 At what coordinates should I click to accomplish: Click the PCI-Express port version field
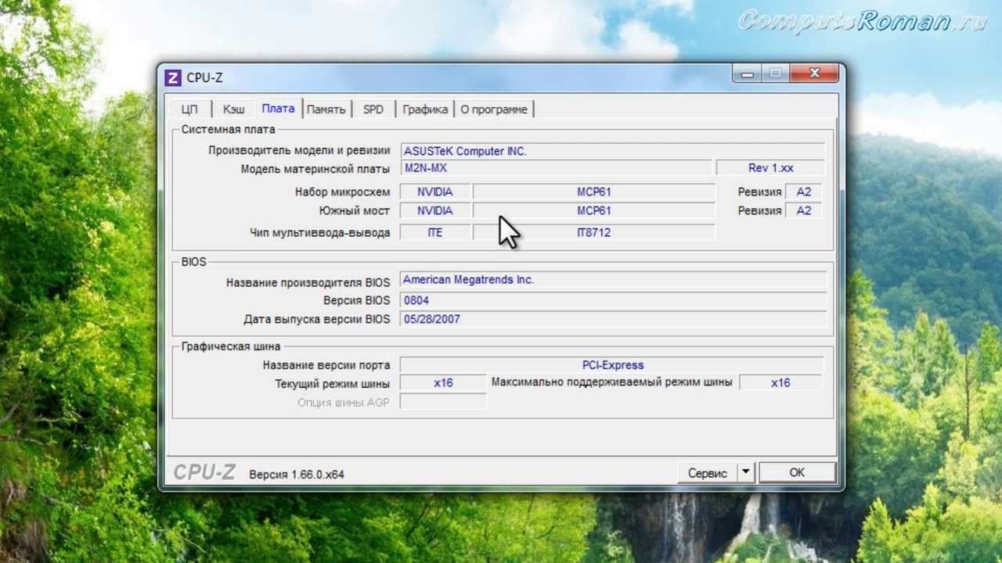click(612, 365)
